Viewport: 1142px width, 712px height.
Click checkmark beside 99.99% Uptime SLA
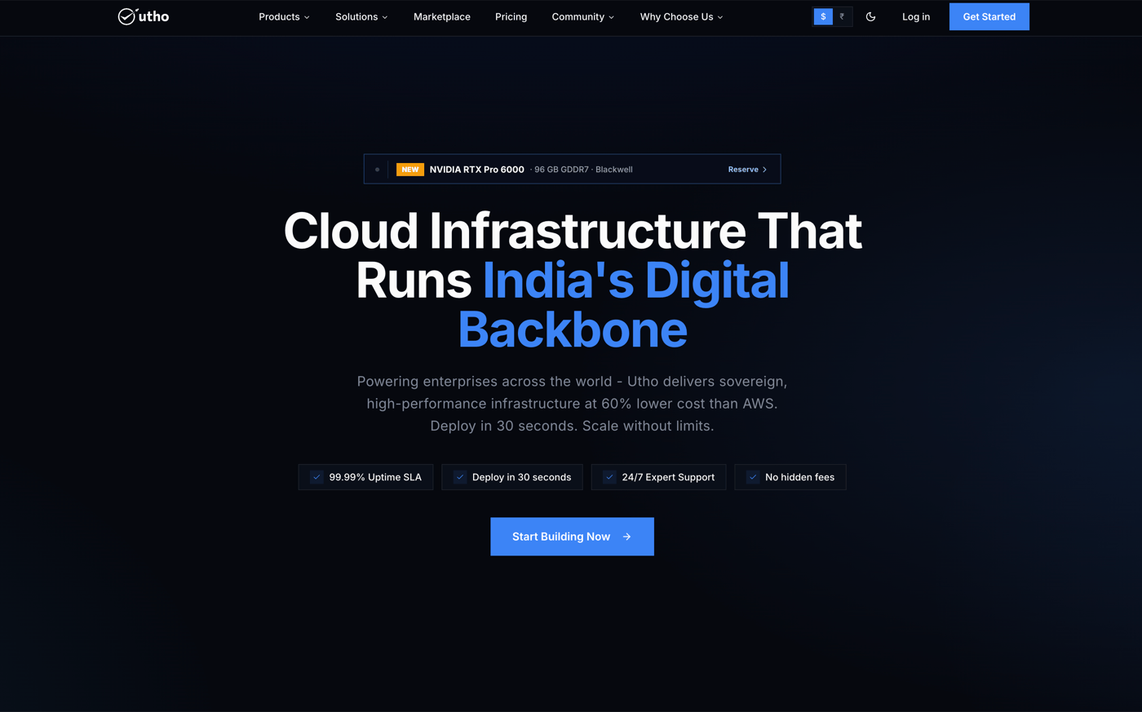316,477
